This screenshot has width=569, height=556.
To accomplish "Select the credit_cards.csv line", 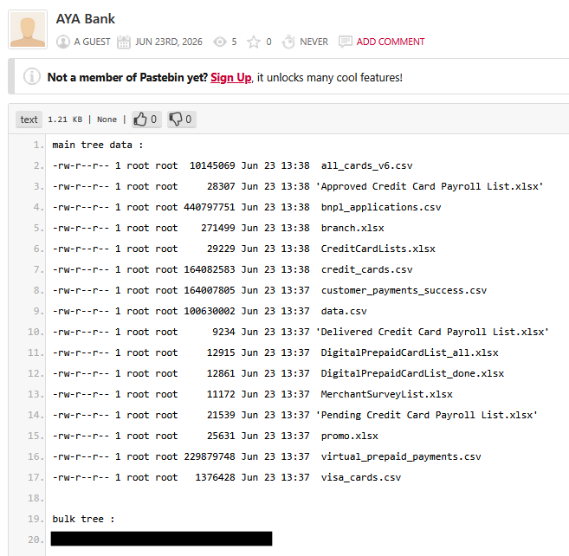I will pyautogui.click(x=232, y=269).
